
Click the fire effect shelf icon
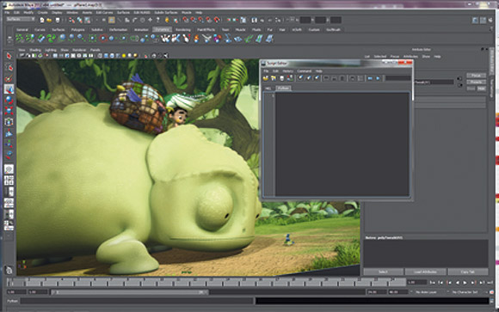pyautogui.click(x=196, y=39)
